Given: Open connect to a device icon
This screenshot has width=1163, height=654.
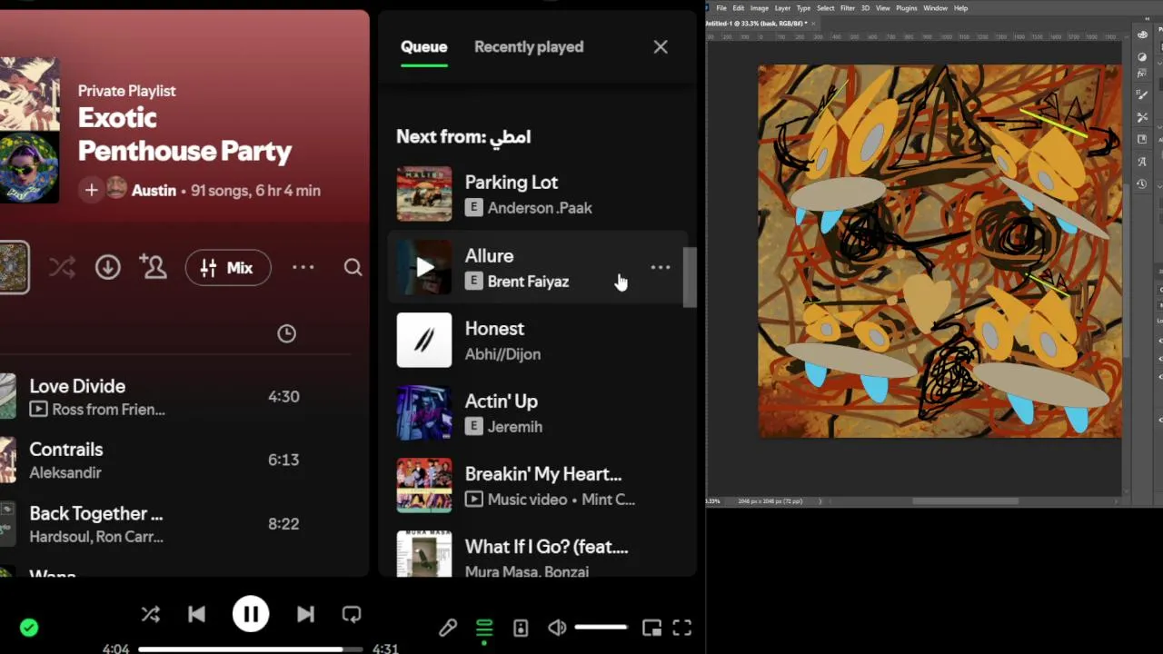Looking at the screenshot, I should [x=521, y=628].
